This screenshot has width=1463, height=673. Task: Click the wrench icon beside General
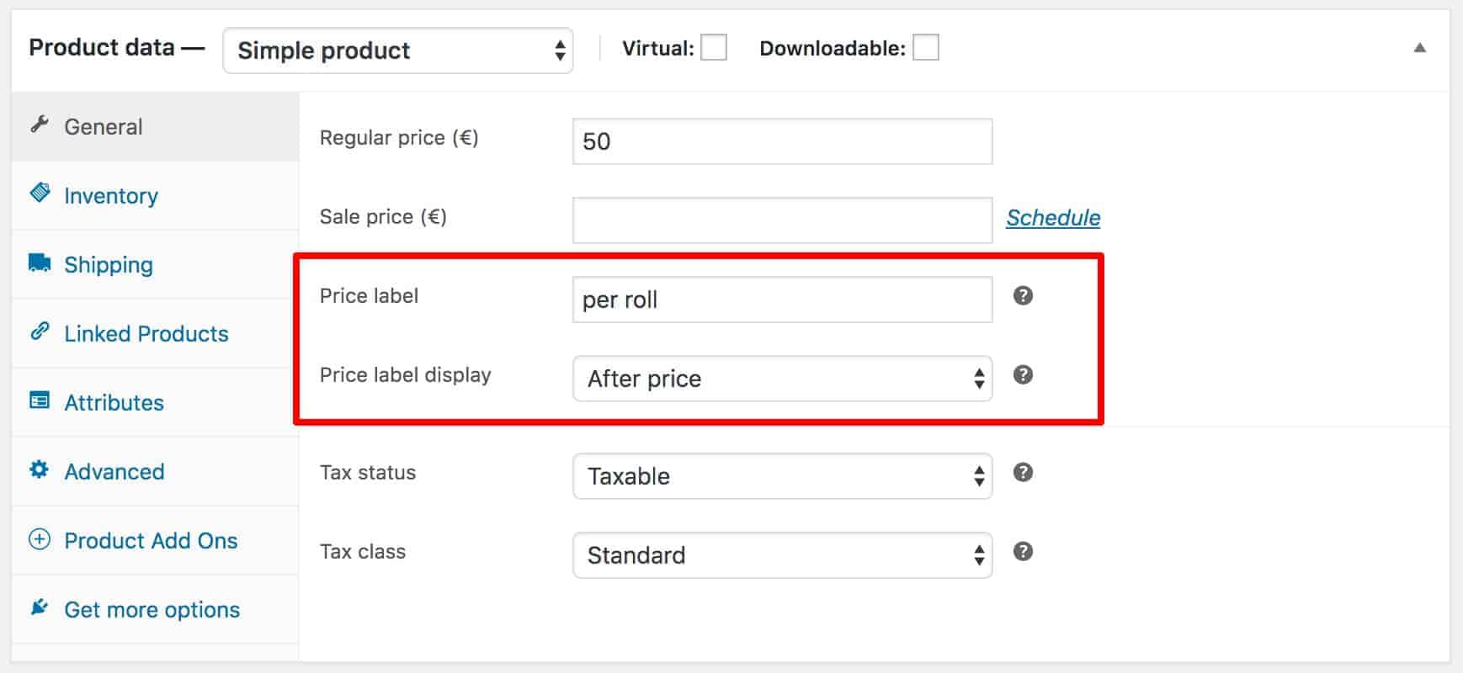point(40,125)
